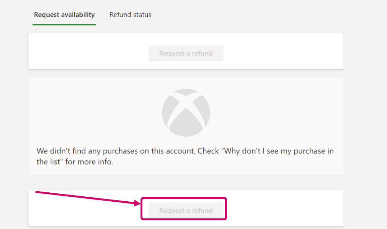
Task: Click the word "availability" in the active tab
Action: tap(78, 15)
